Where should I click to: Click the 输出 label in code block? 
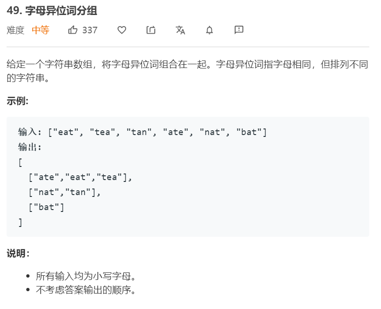[30, 147]
